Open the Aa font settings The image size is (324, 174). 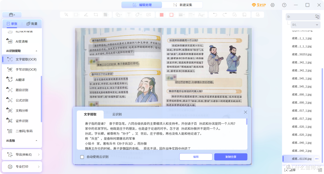[x=201, y=15]
